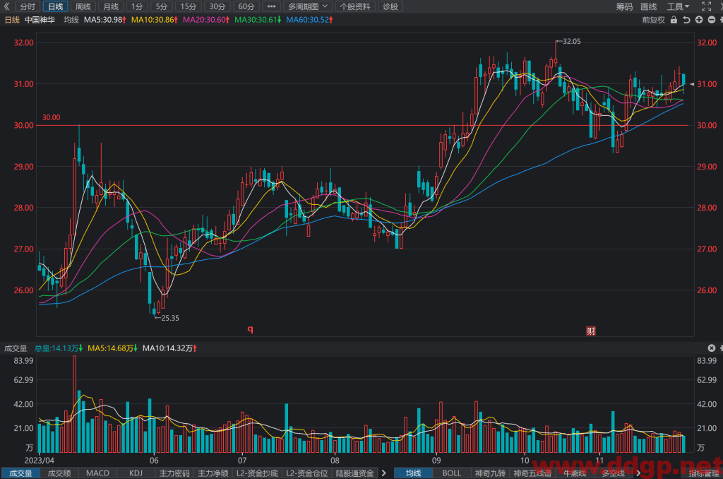Viewport: 723px width, 479px height.
Task: Click the MA60:30.52 value
Action: click(x=309, y=20)
